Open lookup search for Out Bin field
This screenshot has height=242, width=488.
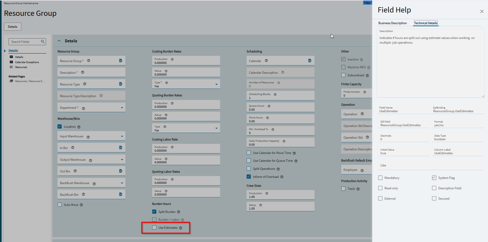(x=121, y=171)
